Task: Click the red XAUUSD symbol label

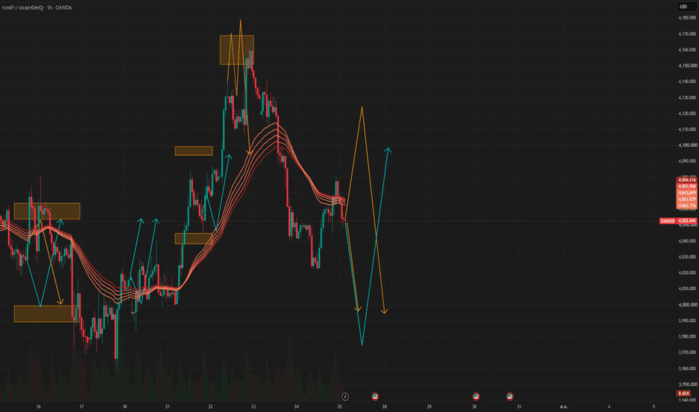Action: tap(667, 221)
